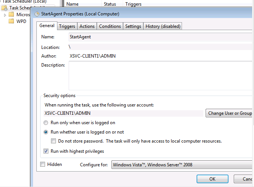Click the WPD folder icon
This screenshot has height=187, width=254.
tap(11, 21)
